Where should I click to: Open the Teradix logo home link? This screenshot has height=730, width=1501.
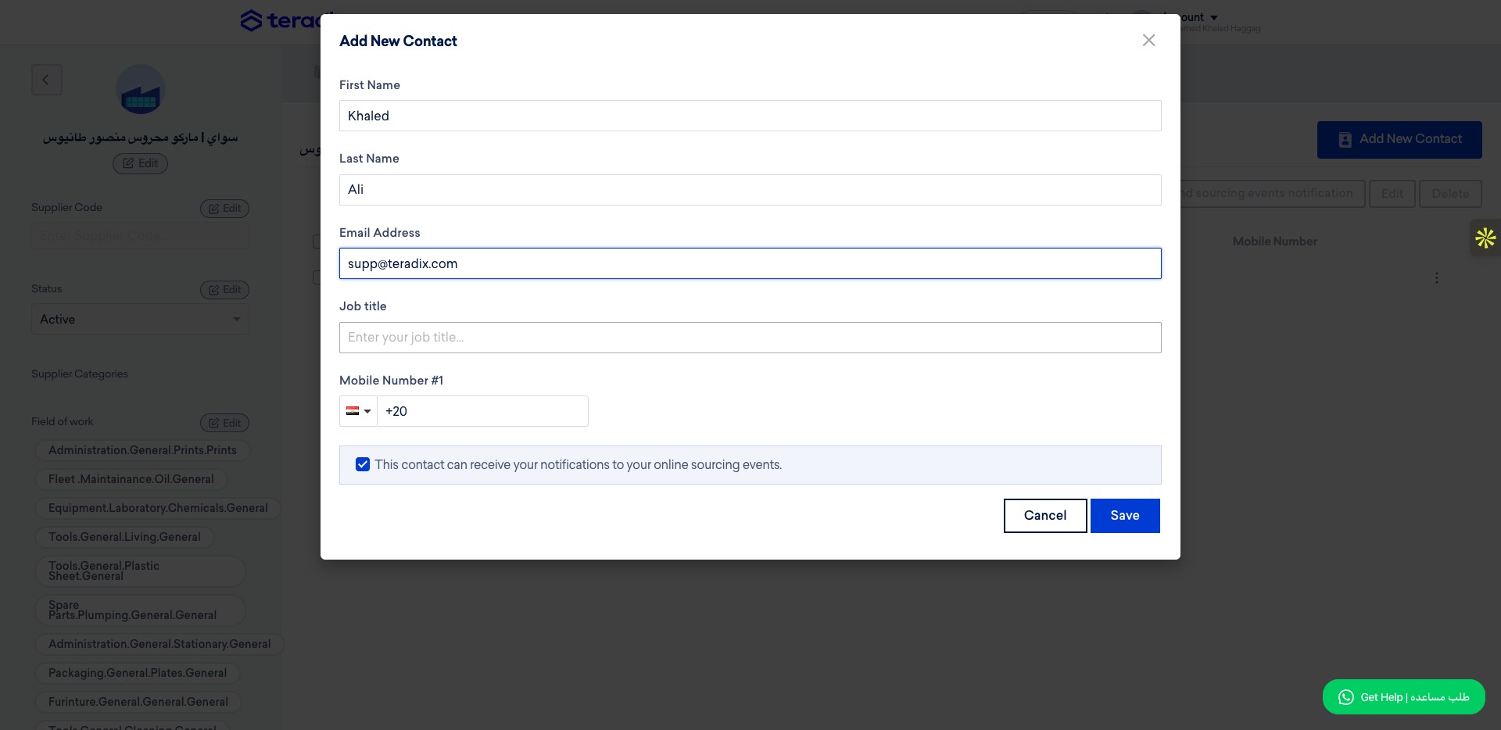coord(285,20)
